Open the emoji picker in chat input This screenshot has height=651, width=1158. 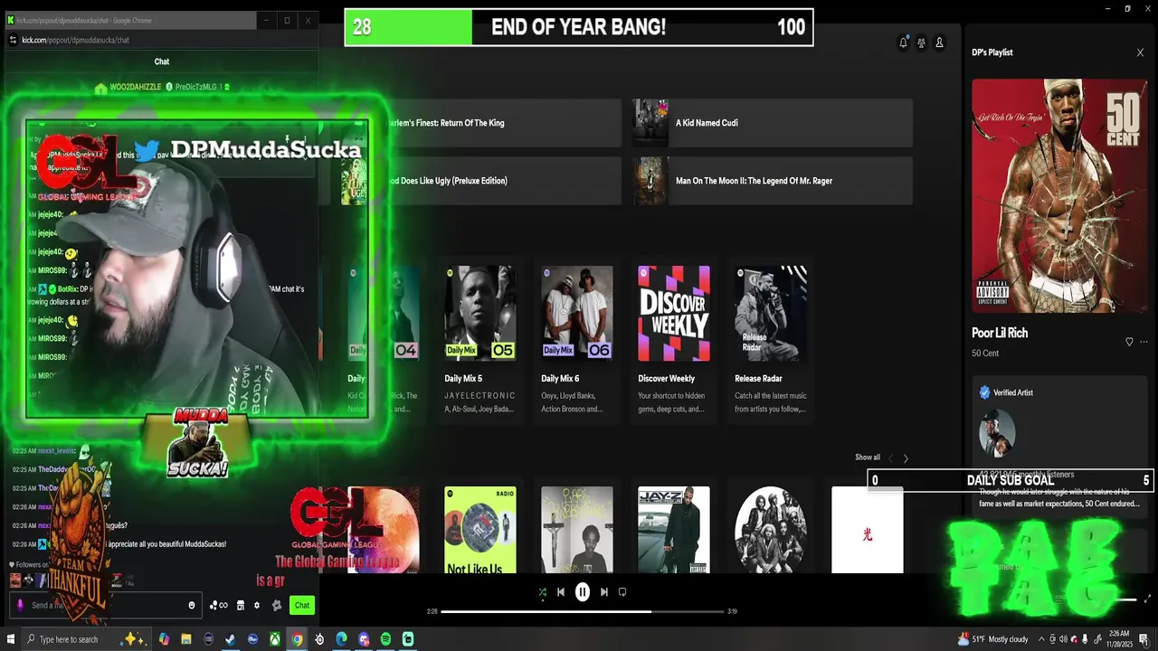(x=191, y=605)
